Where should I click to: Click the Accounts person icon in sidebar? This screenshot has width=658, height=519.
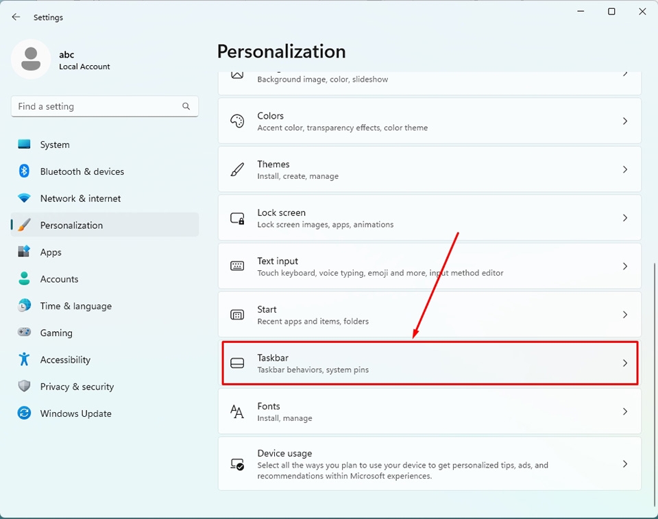coord(24,278)
